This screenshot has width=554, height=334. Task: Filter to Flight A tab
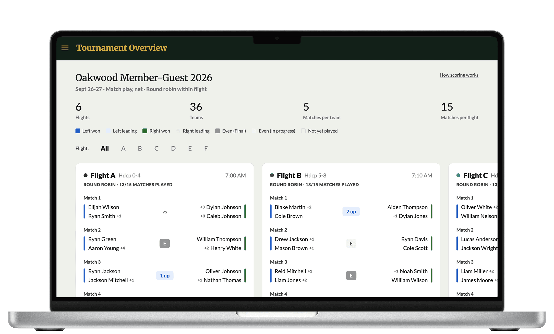pos(123,148)
